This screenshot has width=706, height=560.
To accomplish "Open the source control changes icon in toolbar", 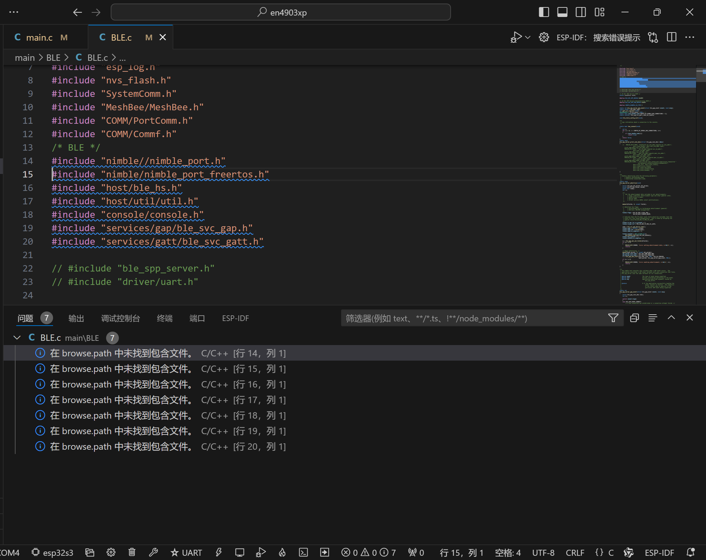I will click(x=653, y=37).
